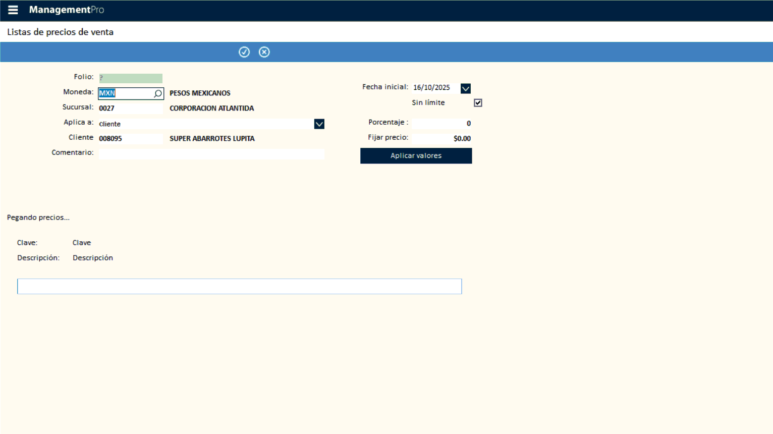Image resolution: width=773 pixels, height=434 pixels.
Task: Open the Fecha inicial date picker
Action: [466, 88]
